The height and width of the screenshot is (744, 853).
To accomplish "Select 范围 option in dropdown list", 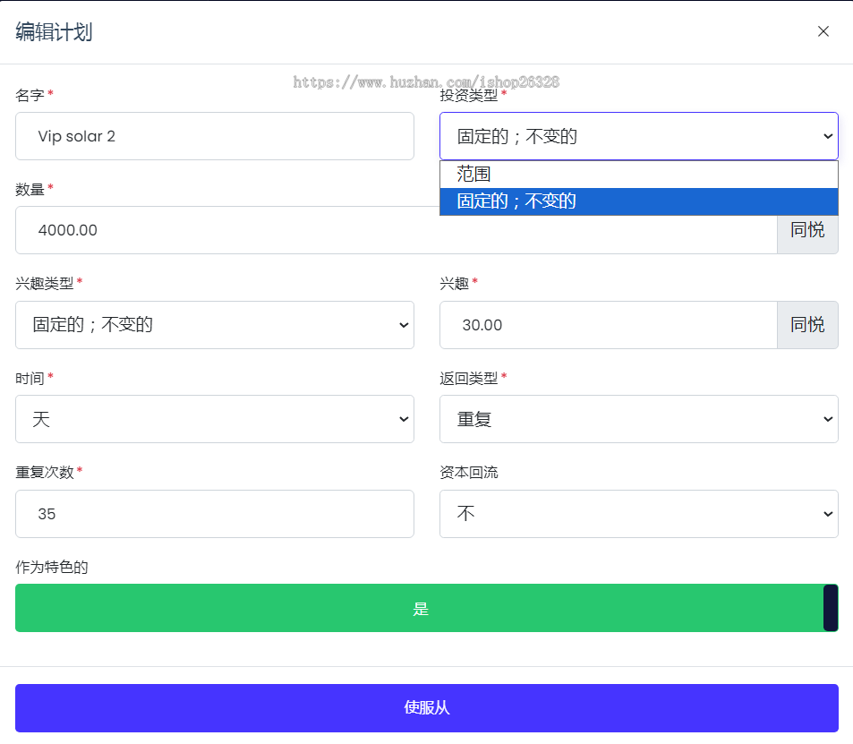I will point(639,175).
